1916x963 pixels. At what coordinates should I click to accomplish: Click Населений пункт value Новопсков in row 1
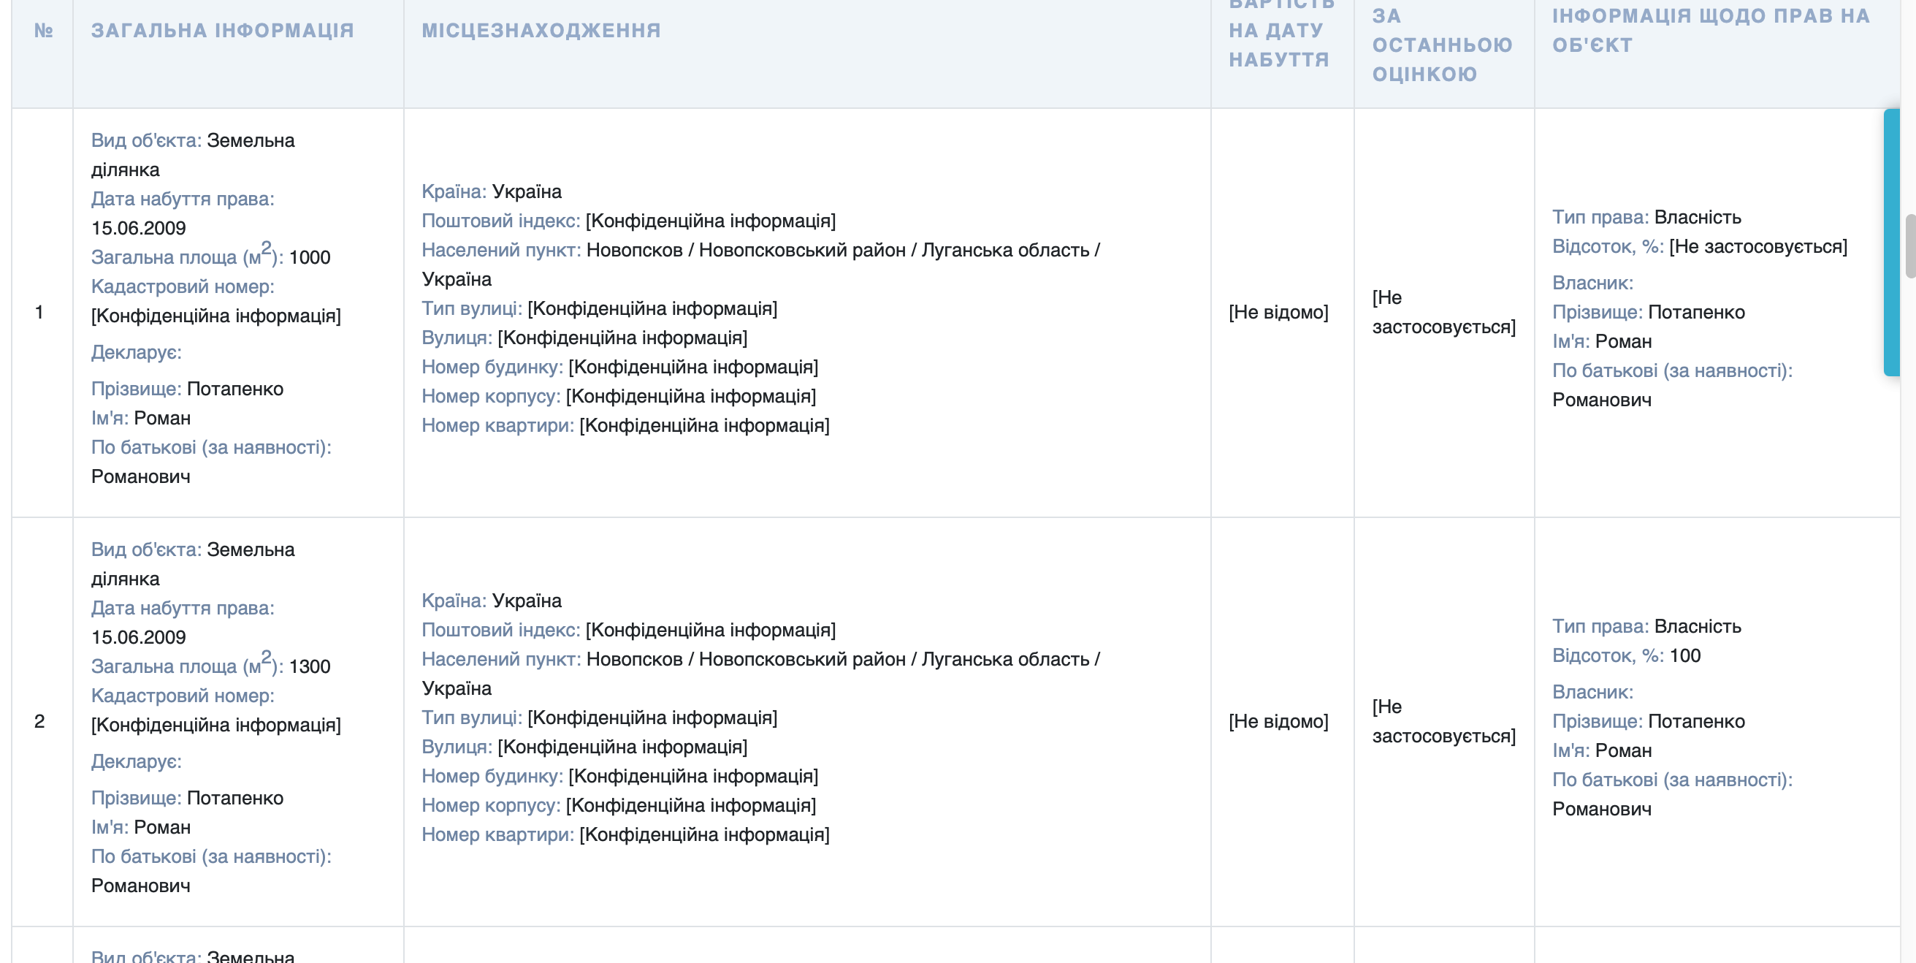(636, 250)
